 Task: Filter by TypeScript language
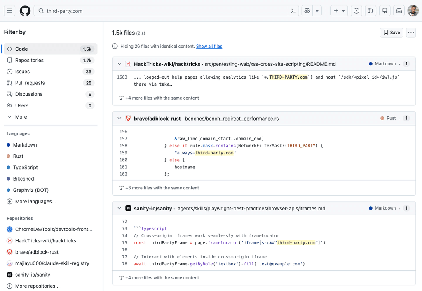click(x=51, y=168)
